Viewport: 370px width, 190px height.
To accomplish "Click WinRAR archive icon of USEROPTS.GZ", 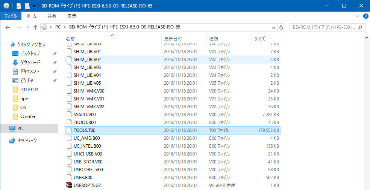I will click(x=69, y=185).
